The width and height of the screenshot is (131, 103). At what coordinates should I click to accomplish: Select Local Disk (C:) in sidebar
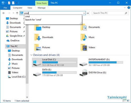click(19, 77)
